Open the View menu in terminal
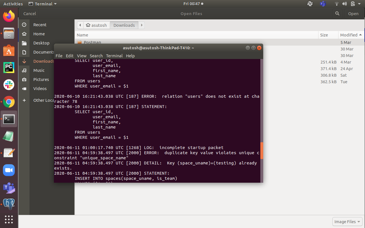Screen dimensions: 365x228 [82, 56]
